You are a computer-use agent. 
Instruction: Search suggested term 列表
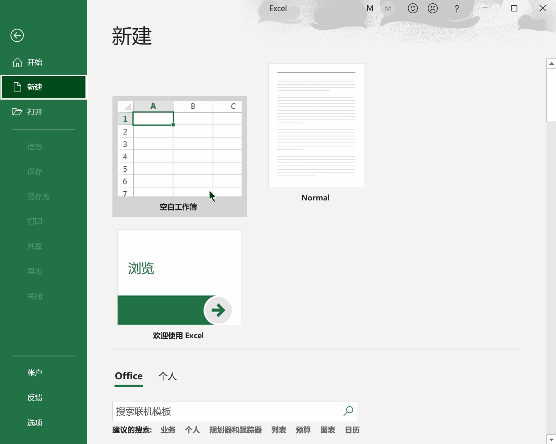click(278, 430)
